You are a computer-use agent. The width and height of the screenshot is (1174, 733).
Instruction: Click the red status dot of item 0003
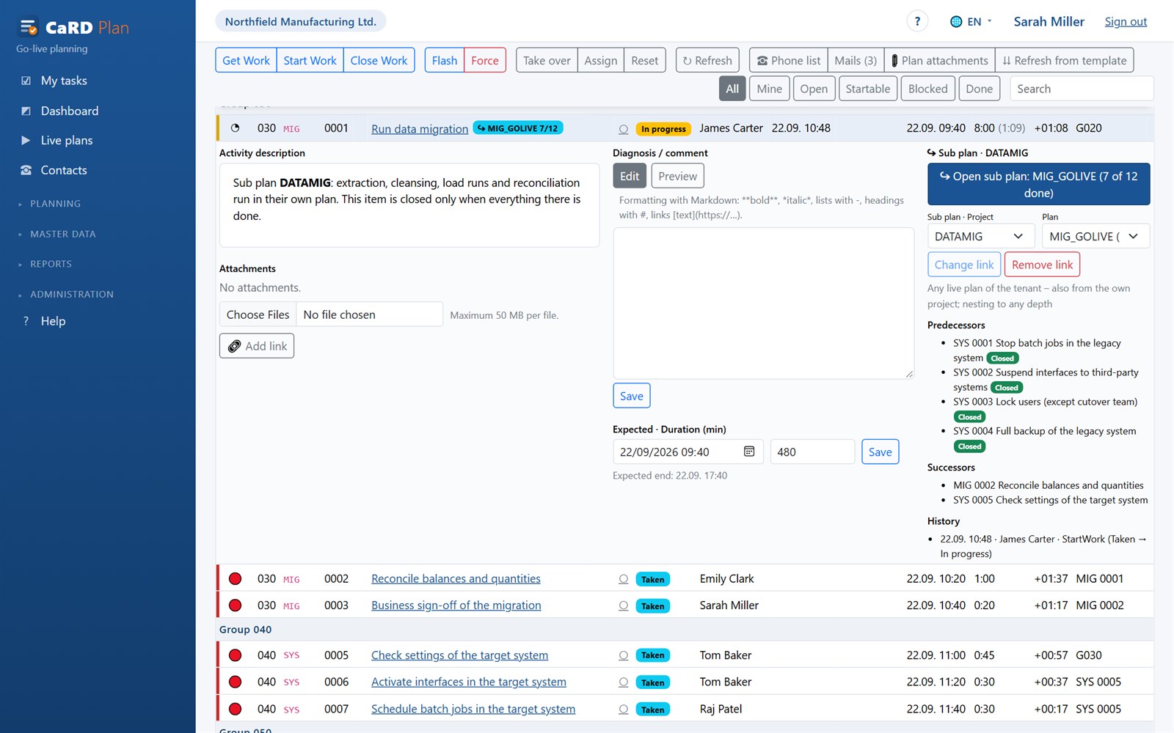click(x=236, y=605)
